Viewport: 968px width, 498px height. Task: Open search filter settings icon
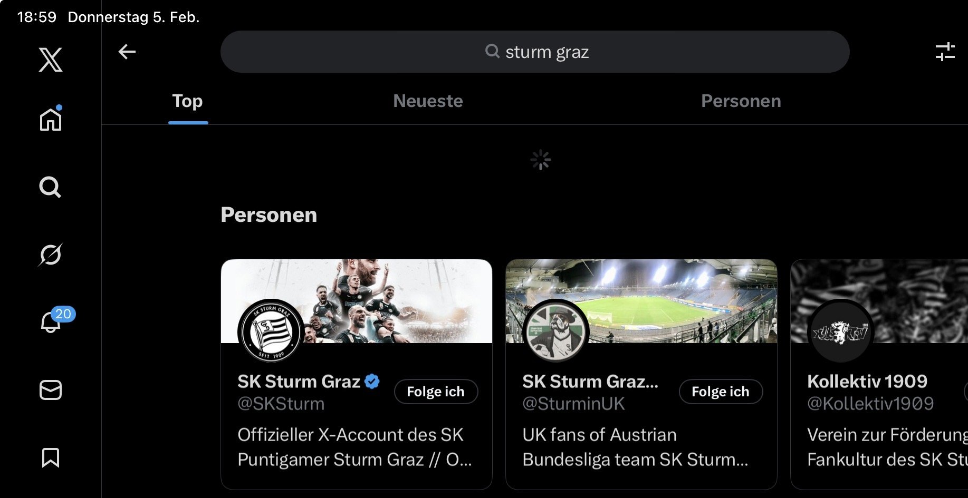click(x=945, y=52)
